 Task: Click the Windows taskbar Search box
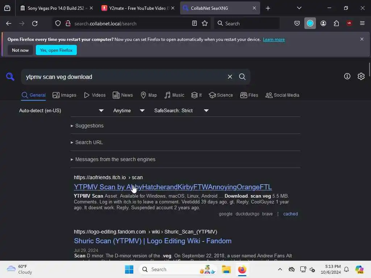[x=178, y=269]
